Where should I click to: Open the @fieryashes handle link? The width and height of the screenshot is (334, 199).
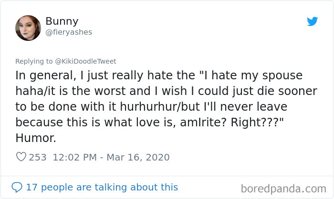[x=69, y=32]
